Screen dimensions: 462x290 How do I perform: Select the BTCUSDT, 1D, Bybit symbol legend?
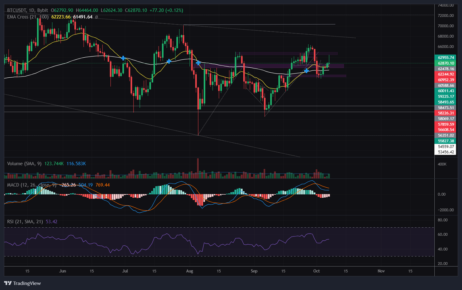27,11
